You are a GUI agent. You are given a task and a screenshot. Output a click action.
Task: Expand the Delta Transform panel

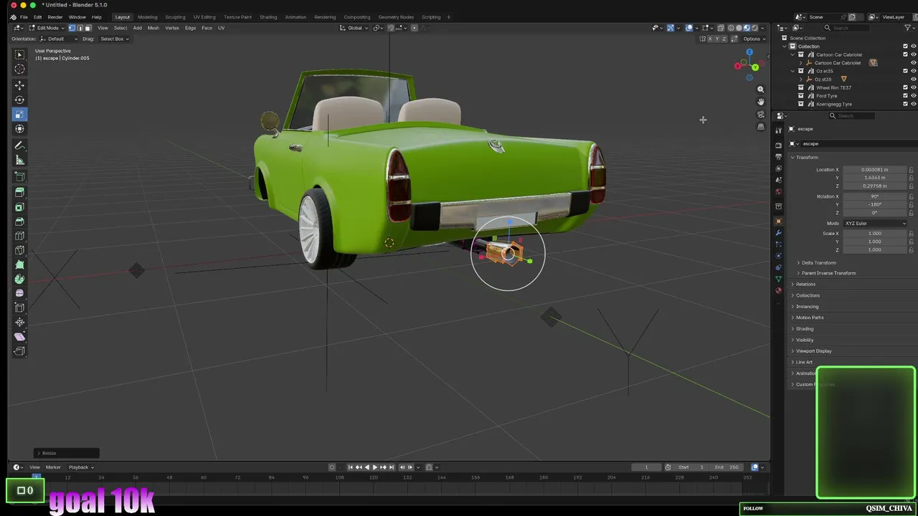pos(818,262)
